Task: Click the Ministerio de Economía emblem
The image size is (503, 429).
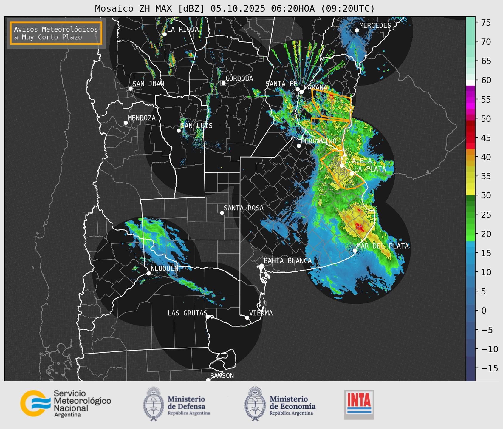Action: (x=255, y=404)
